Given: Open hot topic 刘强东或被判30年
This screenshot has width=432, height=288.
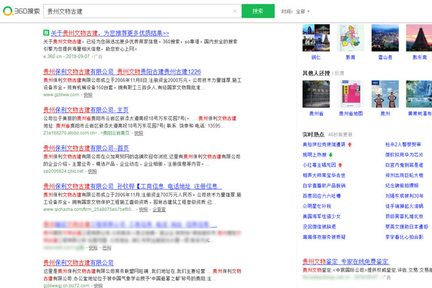Looking at the screenshot, I should tap(404, 196).
